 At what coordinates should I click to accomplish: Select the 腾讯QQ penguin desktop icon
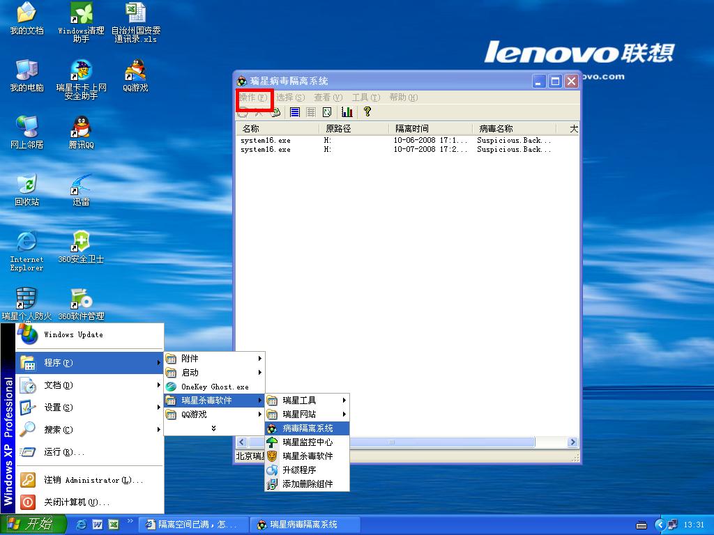(81, 132)
